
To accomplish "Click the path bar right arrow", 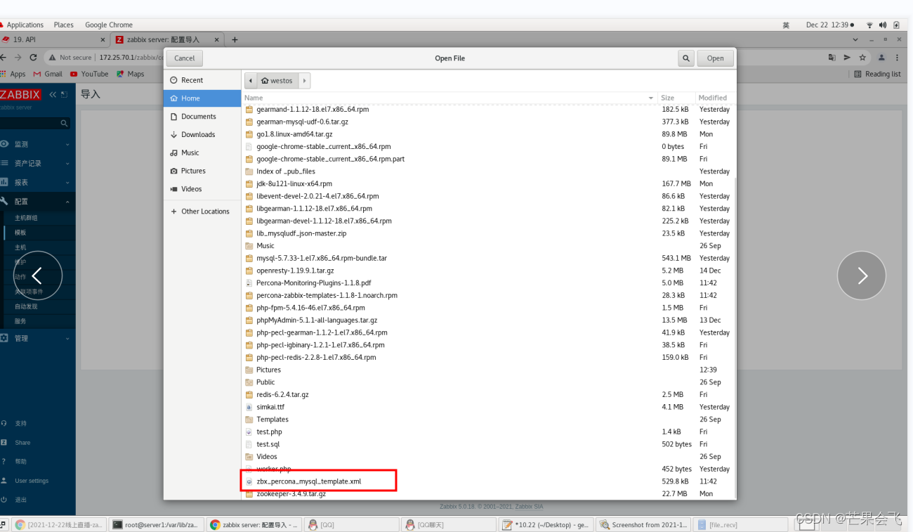I will click(x=304, y=81).
